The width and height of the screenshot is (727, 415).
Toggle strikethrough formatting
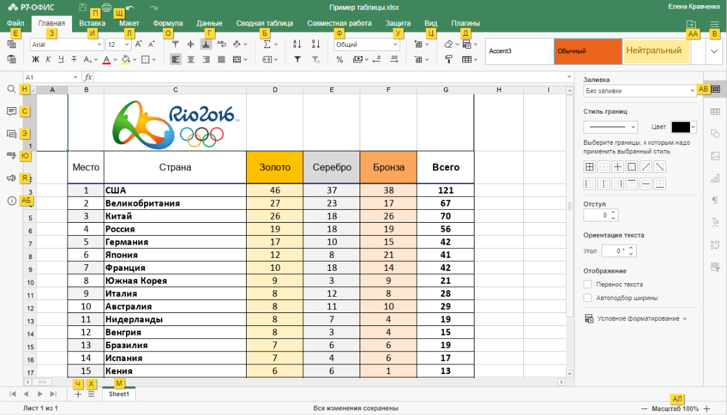coord(74,59)
